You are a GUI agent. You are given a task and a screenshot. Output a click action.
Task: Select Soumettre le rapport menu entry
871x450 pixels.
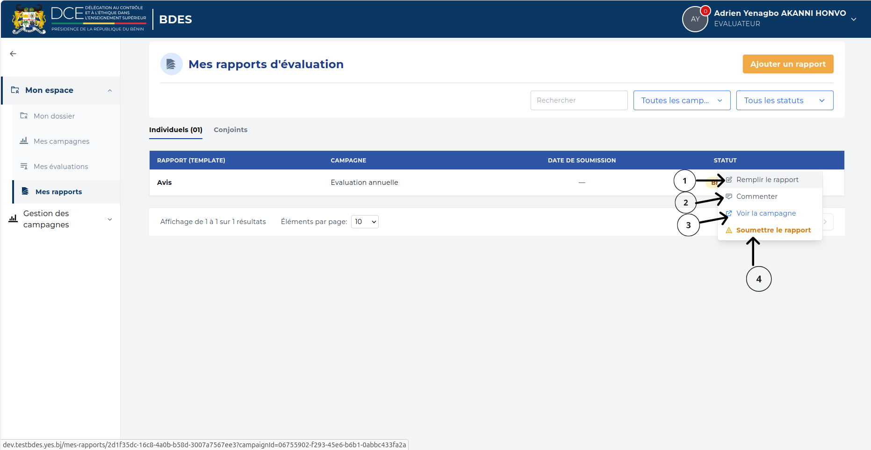pyautogui.click(x=770, y=230)
